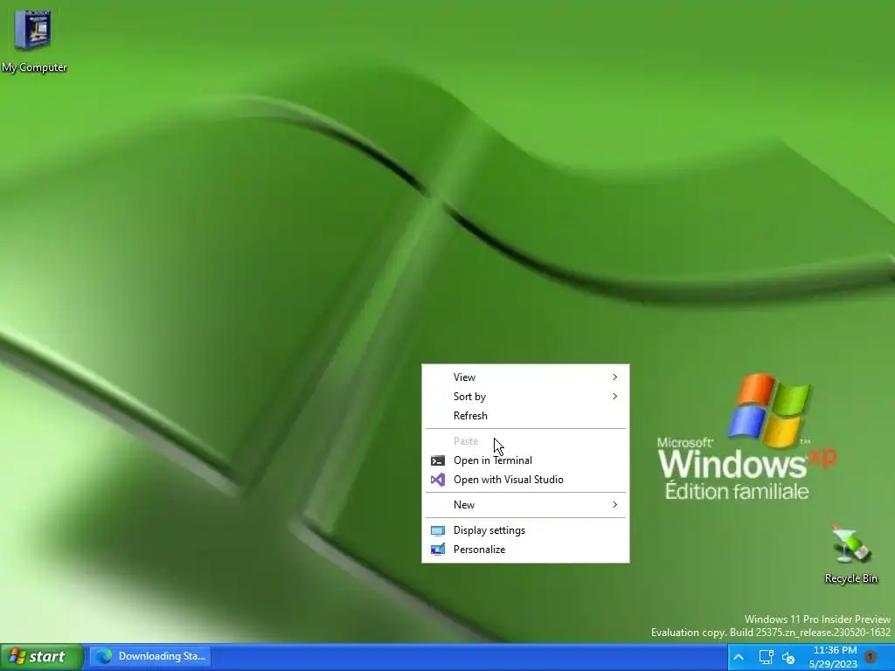Click the 5/29/2023 date in tray
The width and height of the screenshot is (895, 671).
click(833, 664)
